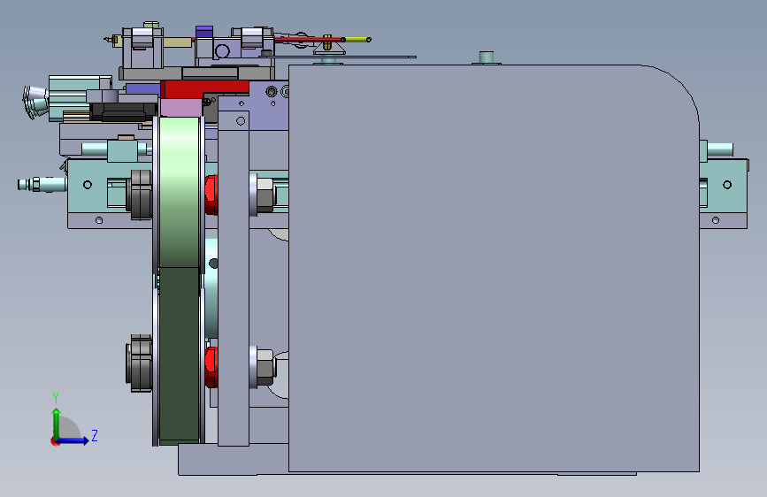Select the yellow rod at the top
Screen dimensions: 767x497
(357, 40)
